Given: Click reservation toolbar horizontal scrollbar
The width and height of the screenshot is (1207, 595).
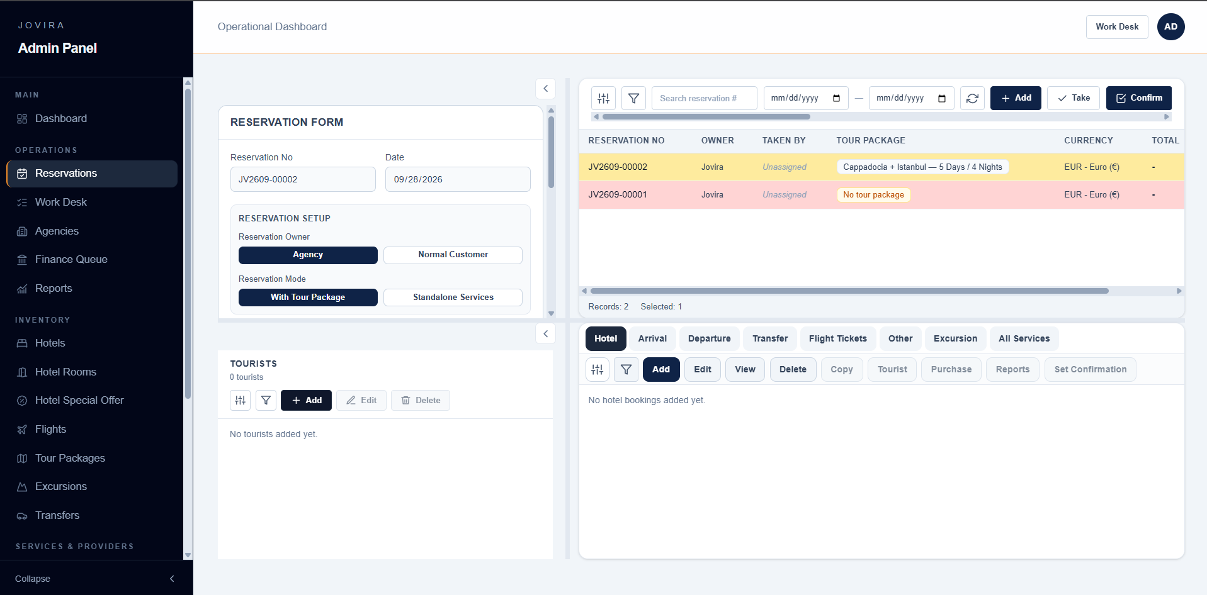Looking at the screenshot, I should [x=706, y=117].
